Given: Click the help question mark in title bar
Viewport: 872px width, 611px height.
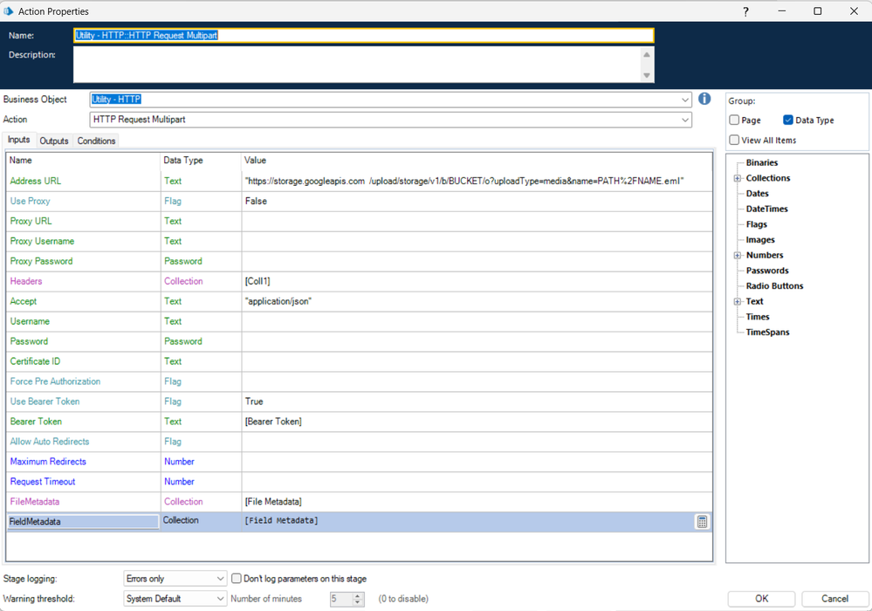Looking at the screenshot, I should tap(745, 11).
